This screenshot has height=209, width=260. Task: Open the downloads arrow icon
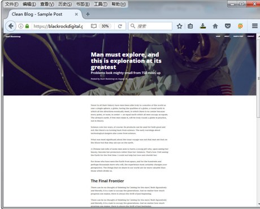(203, 26)
